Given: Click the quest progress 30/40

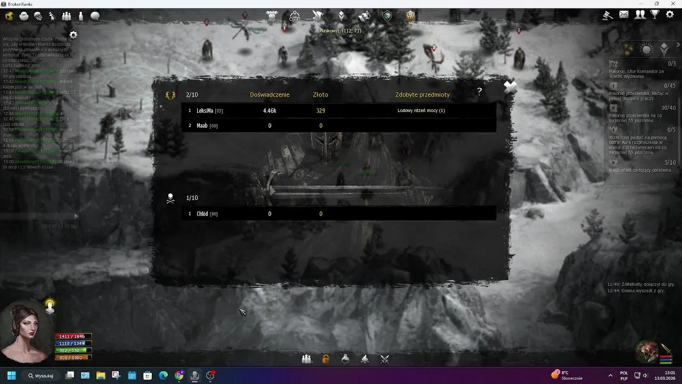Looking at the screenshot, I should click(x=668, y=108).
